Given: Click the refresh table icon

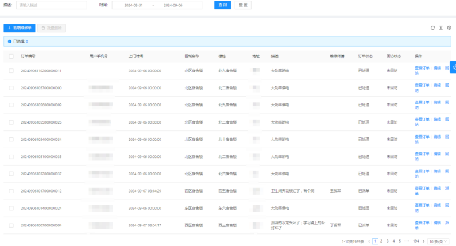Looking at the screenshot, I should click(x=432, y=28).
